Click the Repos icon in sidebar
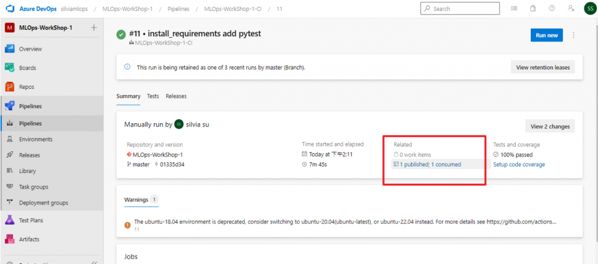The height and width of the screenshot is (264, 598). click(x=10, y=86)
